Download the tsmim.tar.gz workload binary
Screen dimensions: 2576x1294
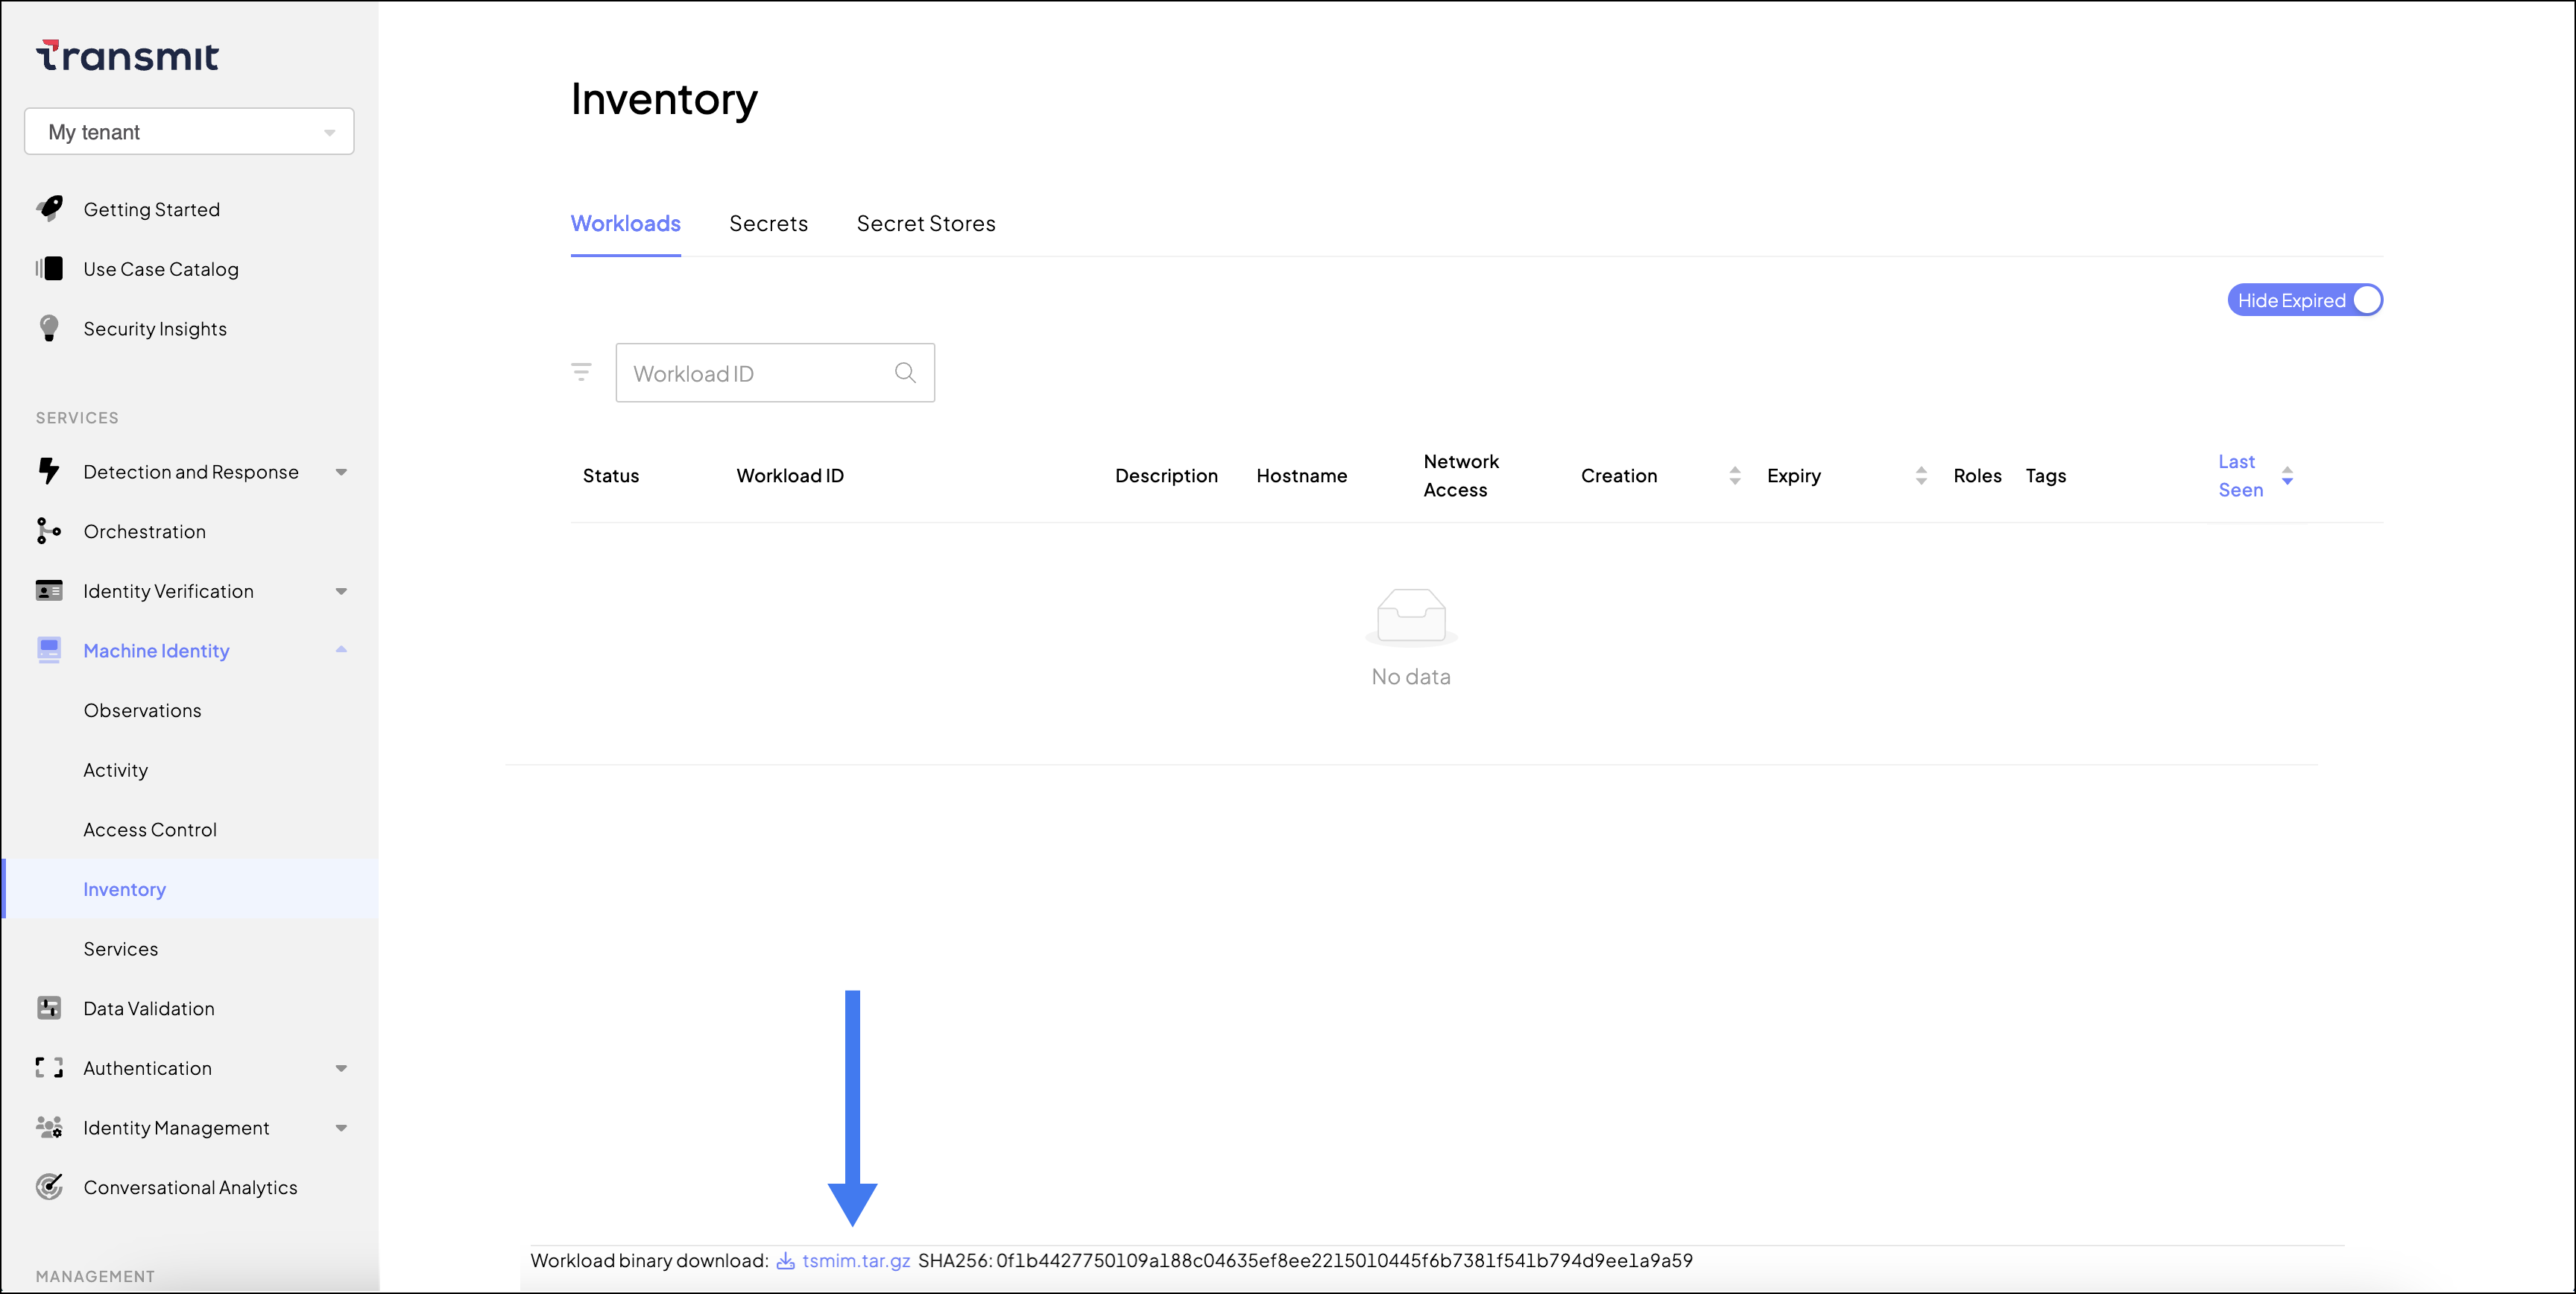tap(855, 1261)
